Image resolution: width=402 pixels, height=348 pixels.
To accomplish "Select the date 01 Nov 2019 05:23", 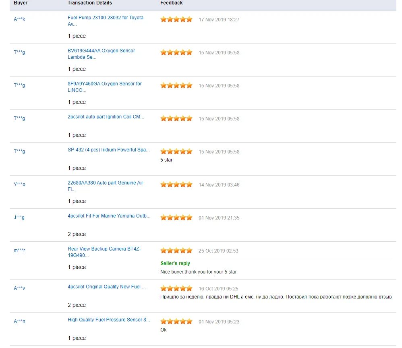I will coord(219,322).
